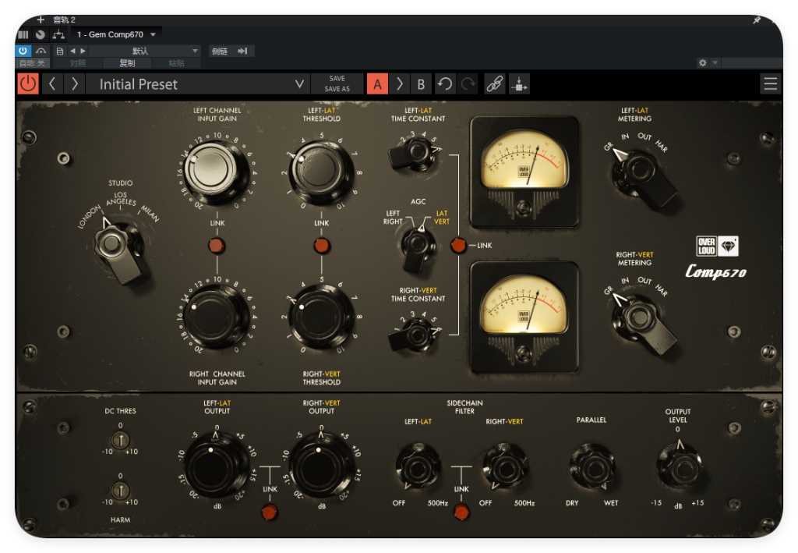798x553 pixels.
Task: Click the STUDIO selector switch
Action: pos(119,249)
